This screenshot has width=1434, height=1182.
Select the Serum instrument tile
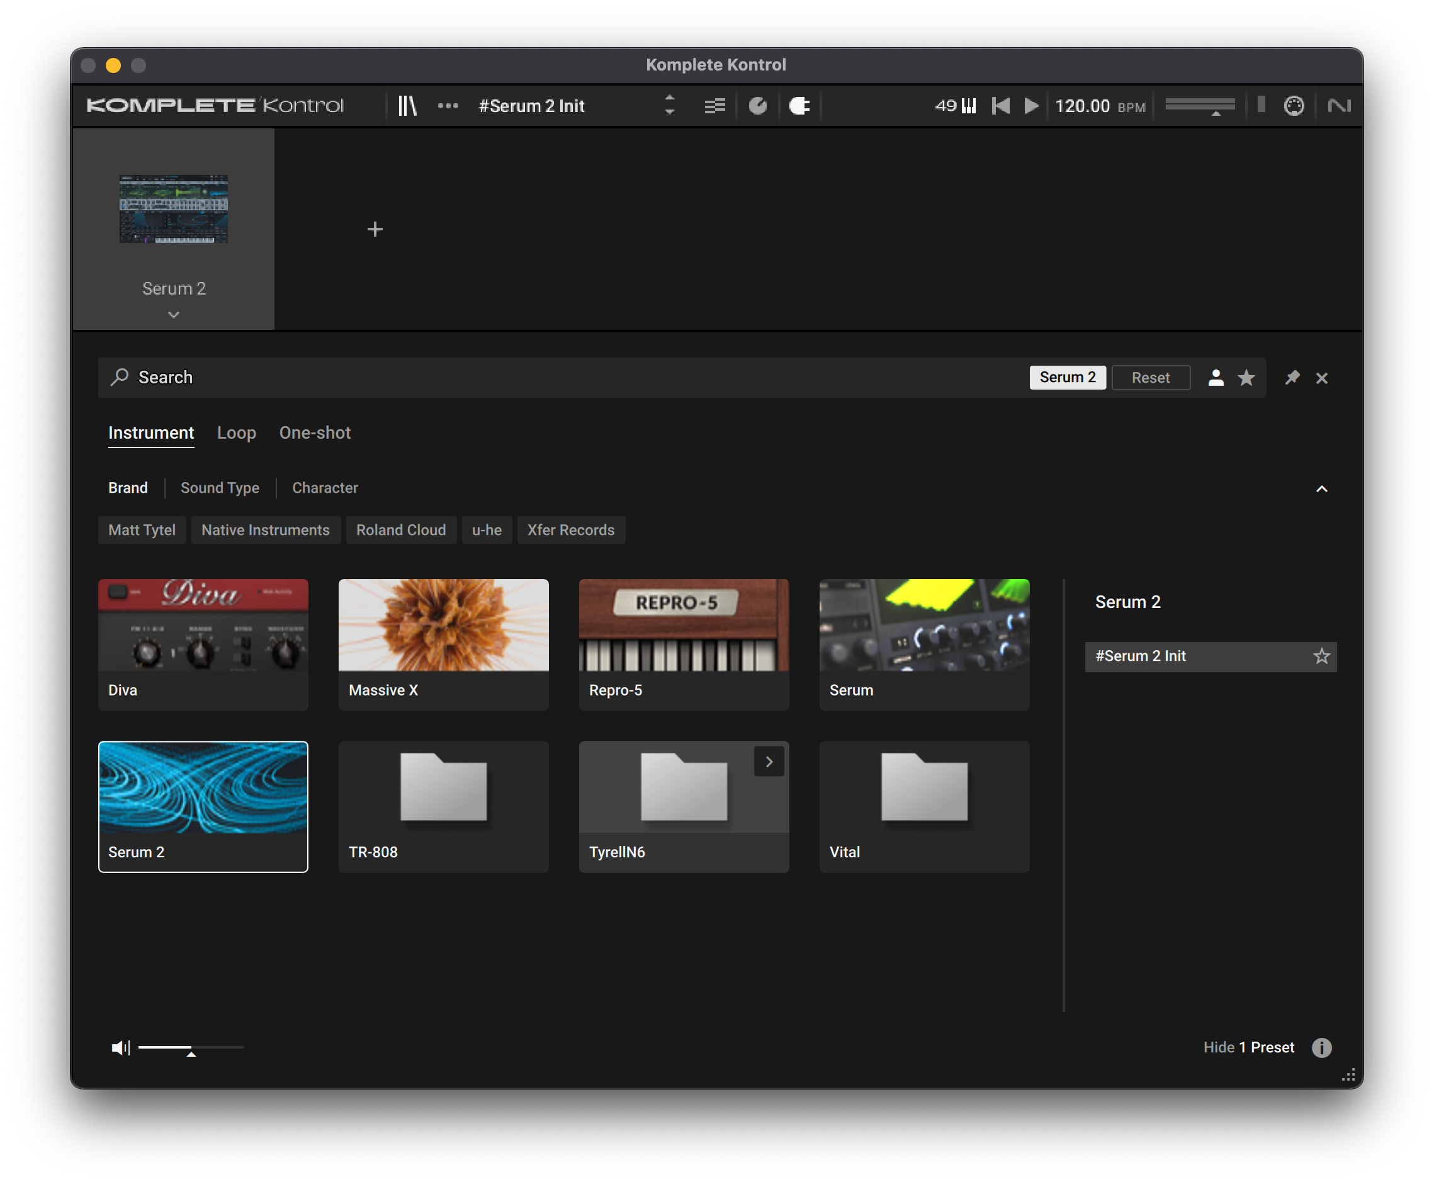tap(924, 644)
